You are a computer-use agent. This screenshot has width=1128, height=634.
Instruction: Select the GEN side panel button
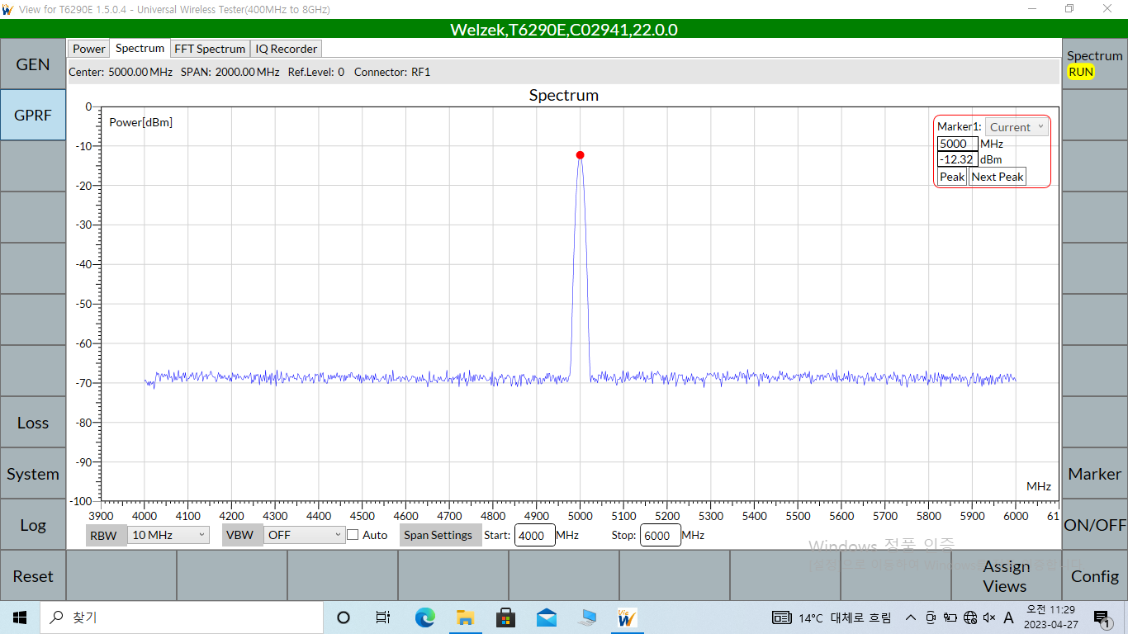[x=33, y=64]
